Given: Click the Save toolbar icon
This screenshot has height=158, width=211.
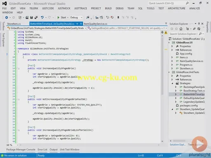Looking at the screenshot, I should (31, 17).
